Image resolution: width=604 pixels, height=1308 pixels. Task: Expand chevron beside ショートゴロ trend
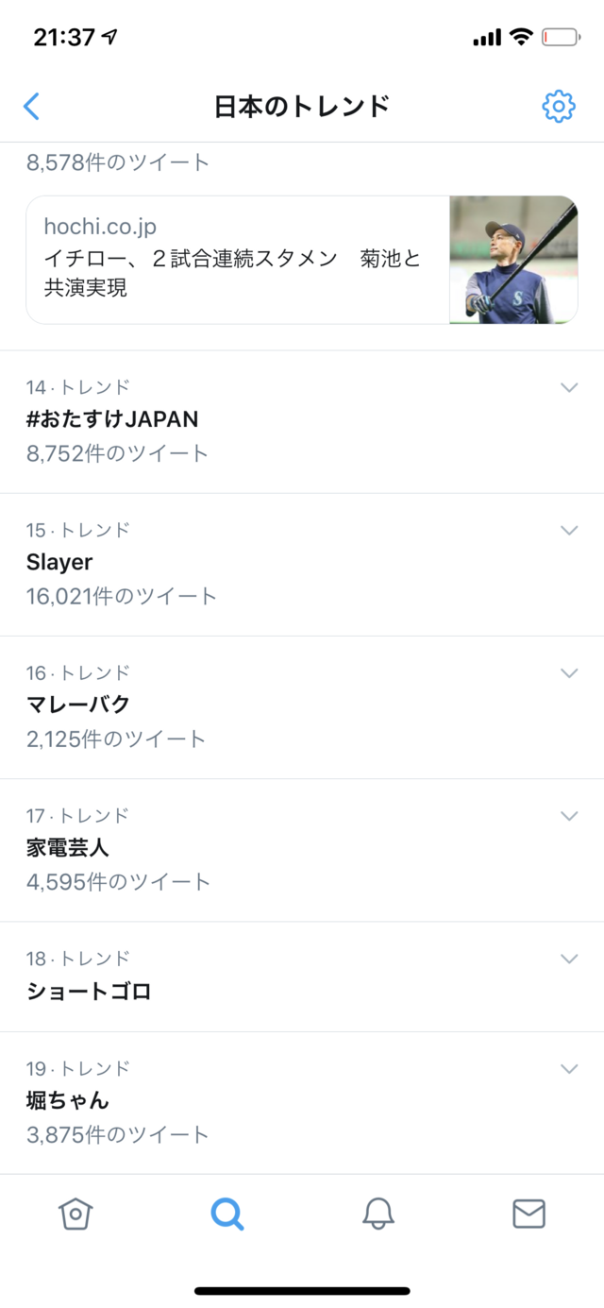point(569,959)
